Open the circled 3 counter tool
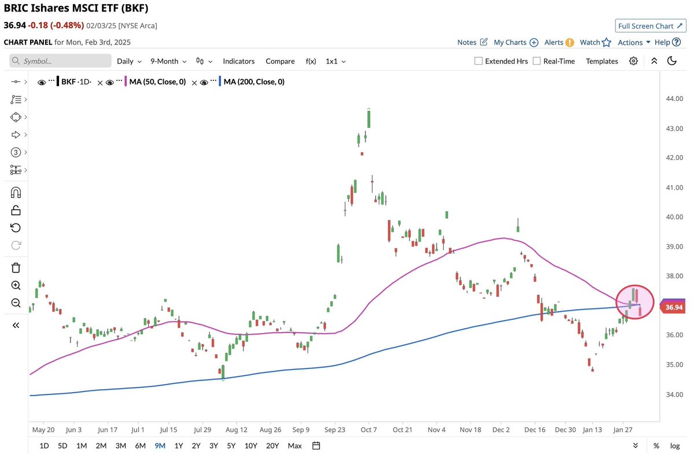Viewport: 694px width, 459px height. click(16, 152)
